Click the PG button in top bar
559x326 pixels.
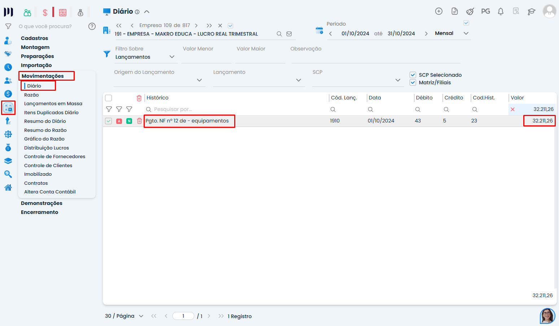pos(485,12)
